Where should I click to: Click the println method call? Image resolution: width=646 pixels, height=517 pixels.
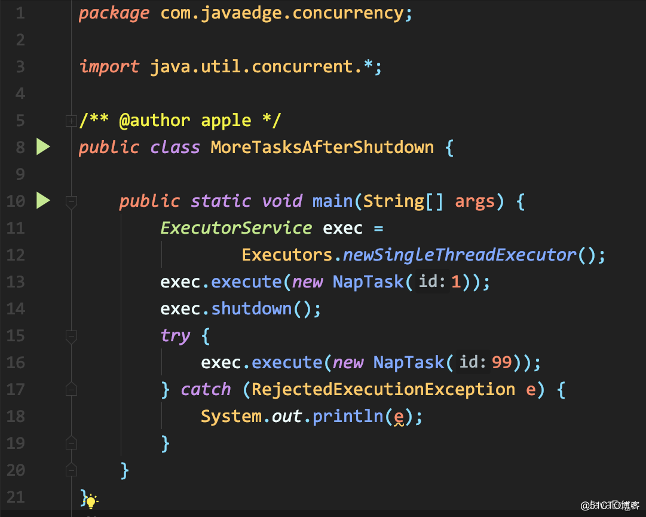[348, 416]
